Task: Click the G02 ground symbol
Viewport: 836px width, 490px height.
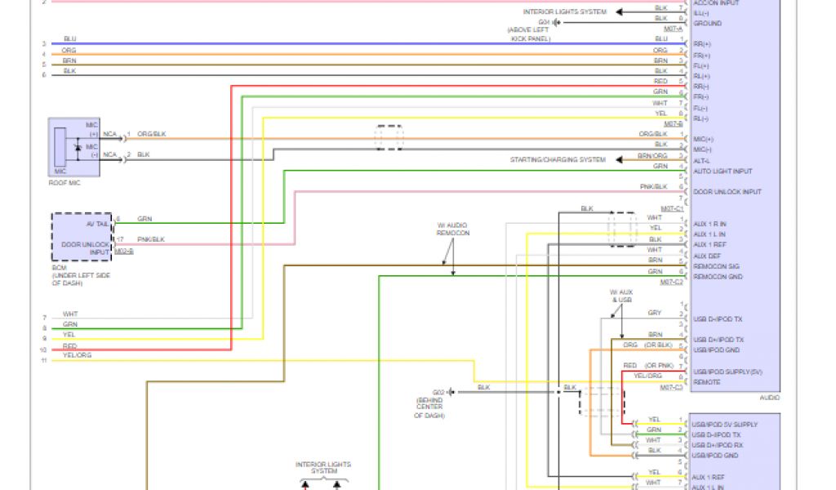Action: coord(454,391)
